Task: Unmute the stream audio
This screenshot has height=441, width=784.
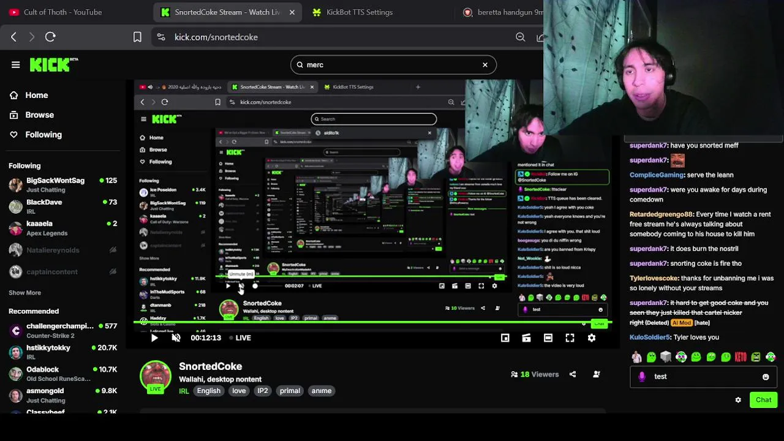Action: click(176, 337)
